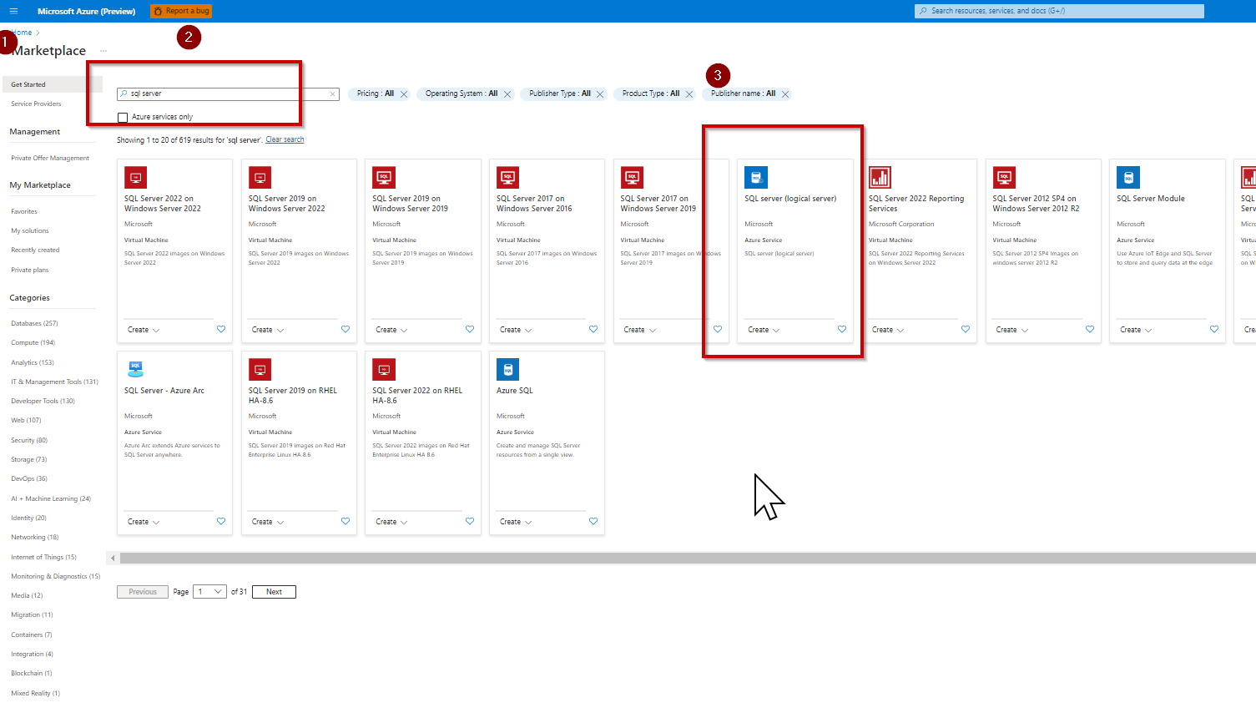Screen dimensions: 1256x718
Task: Focus the global search resources box
Action: click(1059, 11)
